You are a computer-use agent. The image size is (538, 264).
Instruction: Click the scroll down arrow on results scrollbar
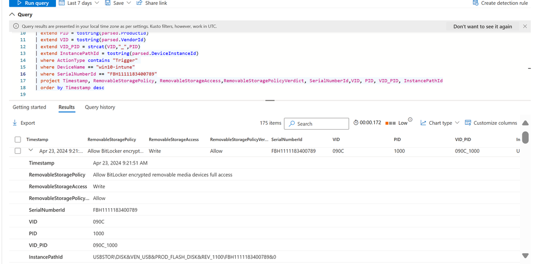click(x=525, y=255)
